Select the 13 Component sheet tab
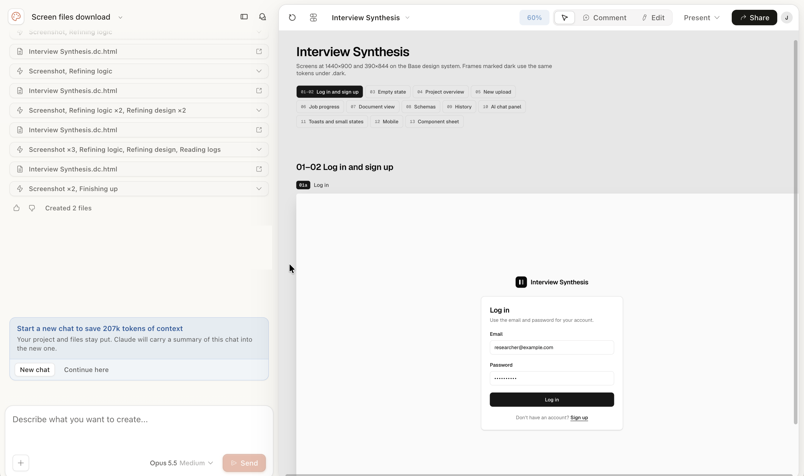Screen dimensions: 804x476 coord(434,122)
